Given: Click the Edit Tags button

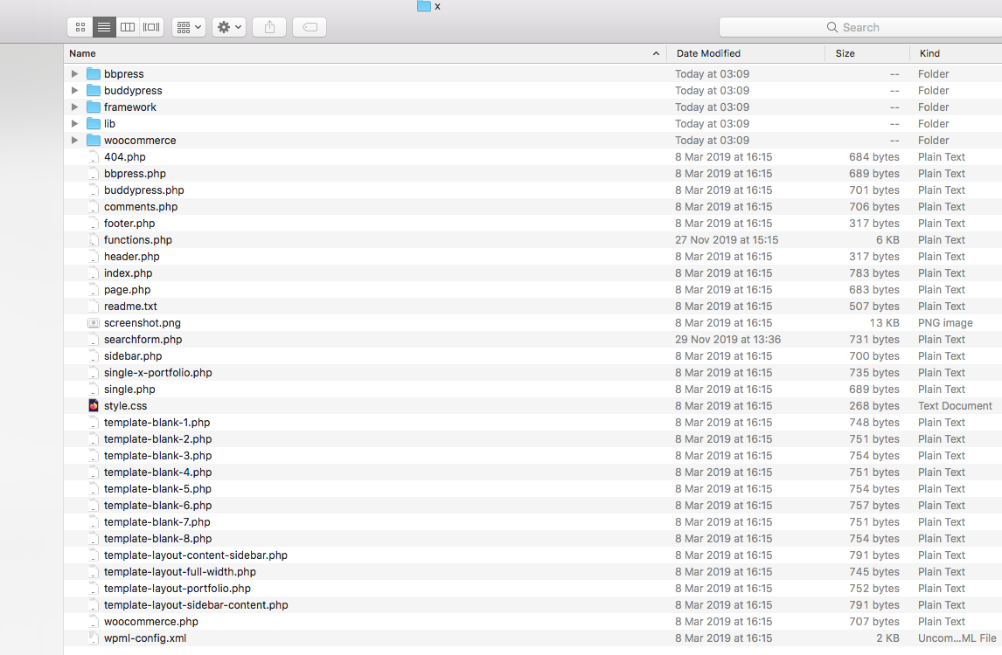Looking at the screenshot, I should click(x=310, y=27).
